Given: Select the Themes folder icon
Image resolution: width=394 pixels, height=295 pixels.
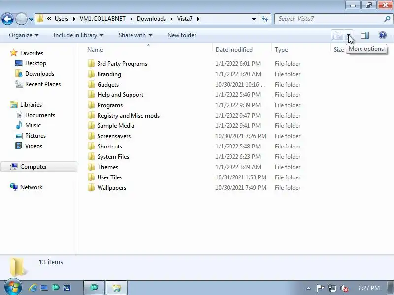Looking at the screenshot, I should click(92, 167).
